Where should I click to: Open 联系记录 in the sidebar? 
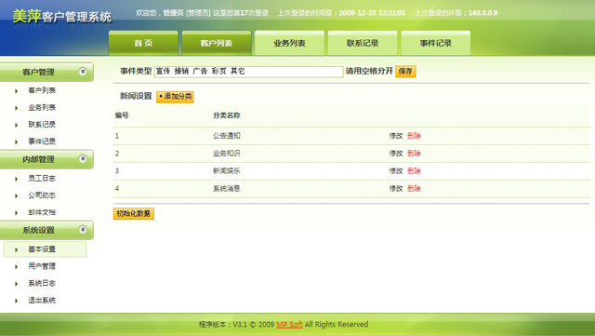pyautogui.click(x=42, y=125)
